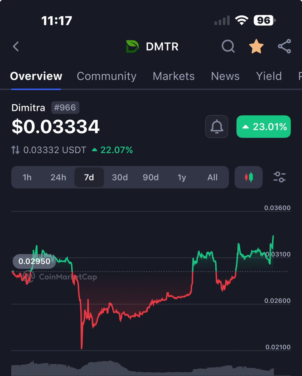Select the 1h chart range
Viewport: 302px width, 376px height.
pos(27,177)
